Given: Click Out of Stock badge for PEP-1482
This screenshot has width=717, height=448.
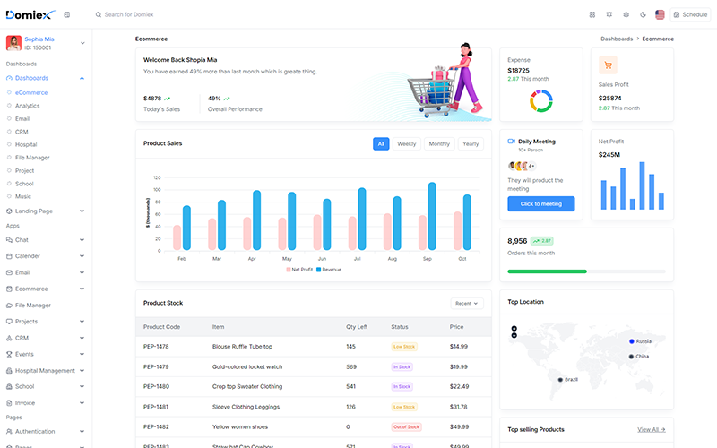Looking at the screenshot, I should pyautogui.click(x=407, y=427).
